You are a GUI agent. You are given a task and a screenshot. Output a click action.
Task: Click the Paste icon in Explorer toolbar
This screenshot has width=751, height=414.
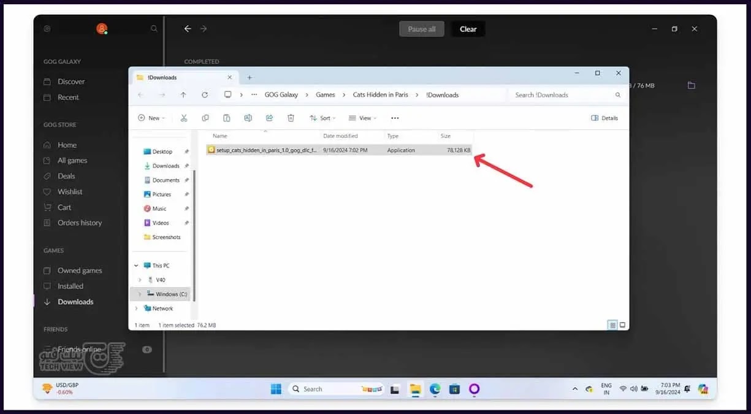click(227, 118)
